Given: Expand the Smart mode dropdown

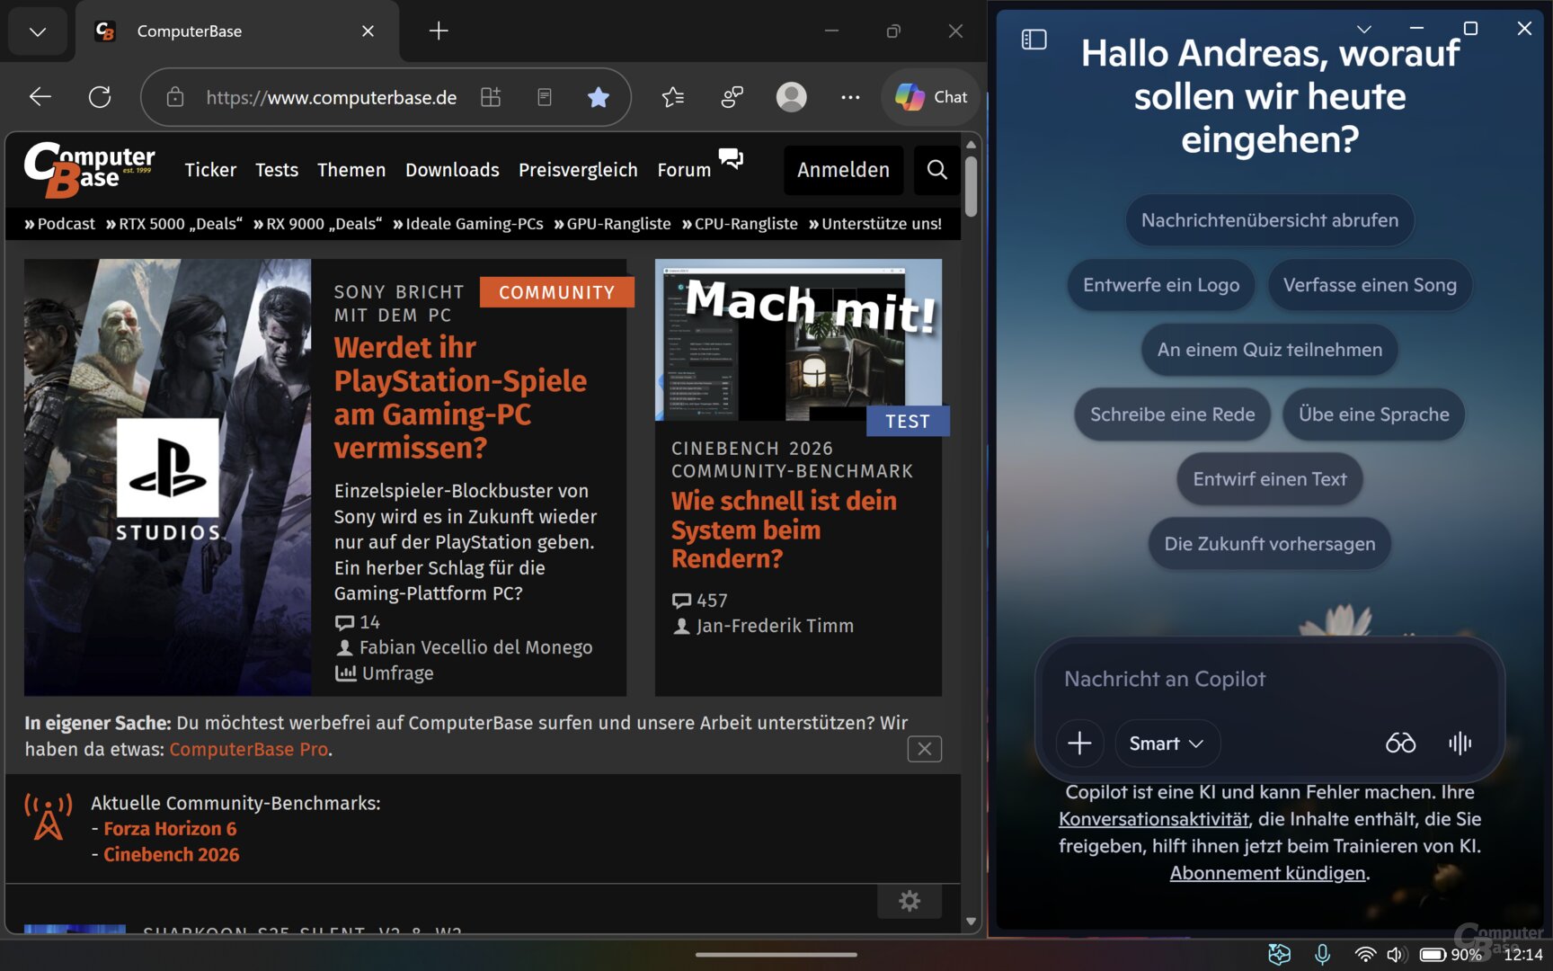Looking at the screenshot, I should point(1167,744).
